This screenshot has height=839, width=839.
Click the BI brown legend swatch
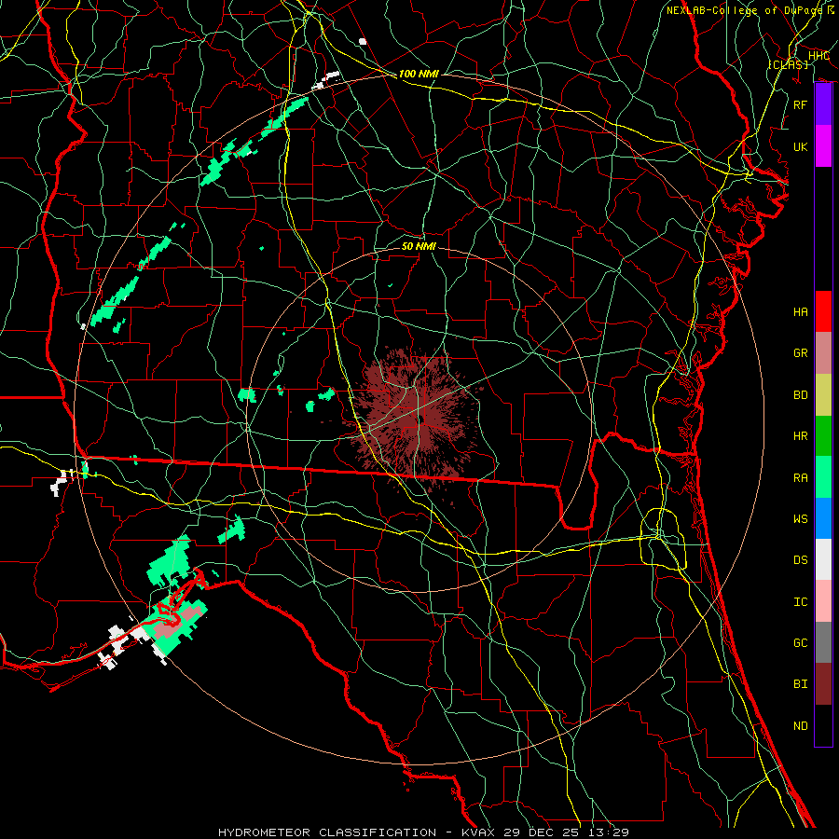(x=823, y=684)
